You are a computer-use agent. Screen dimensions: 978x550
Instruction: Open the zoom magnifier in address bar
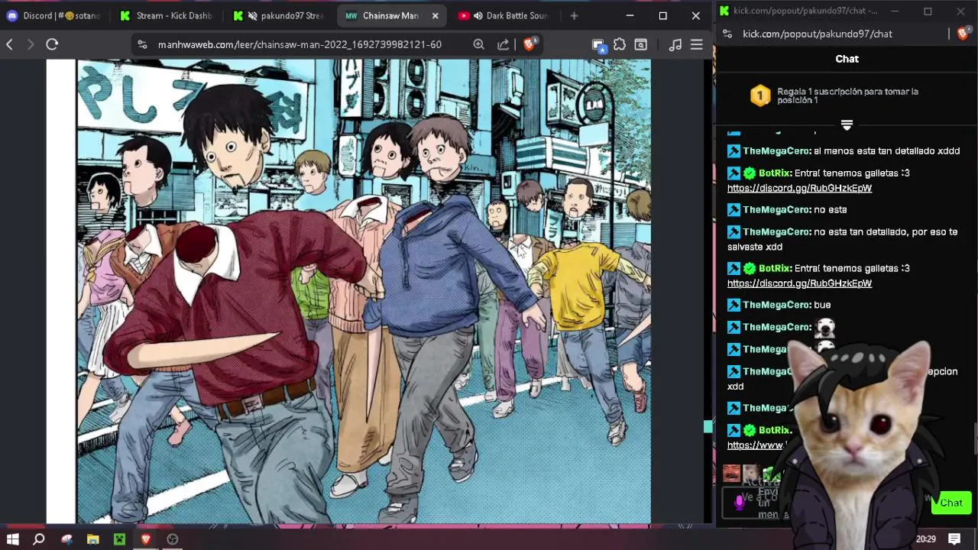click(479, 44)
